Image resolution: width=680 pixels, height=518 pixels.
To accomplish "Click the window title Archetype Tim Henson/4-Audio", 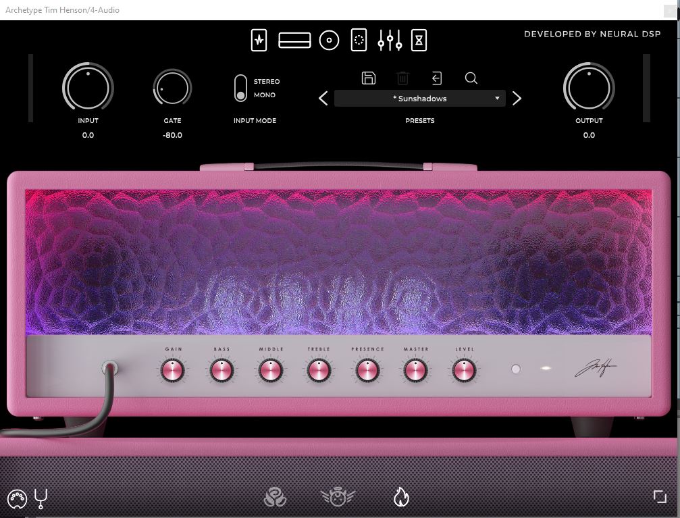I will 62,10.
